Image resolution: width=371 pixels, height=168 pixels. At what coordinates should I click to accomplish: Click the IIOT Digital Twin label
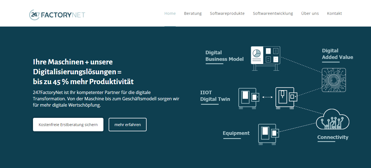(215, 96)
